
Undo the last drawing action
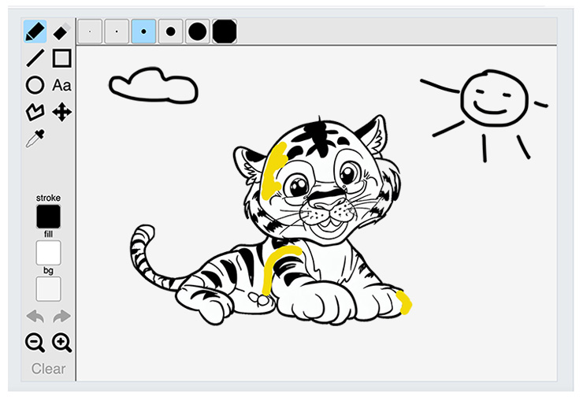pyautogui.click(x=35, y=317)
